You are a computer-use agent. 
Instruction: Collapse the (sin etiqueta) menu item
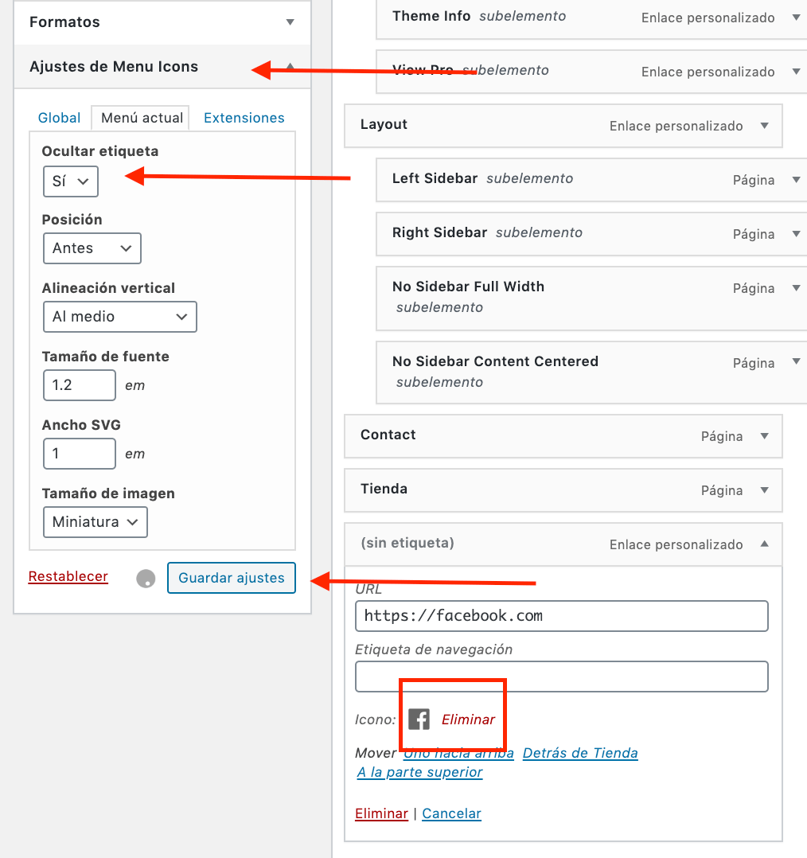click(764, 544)
